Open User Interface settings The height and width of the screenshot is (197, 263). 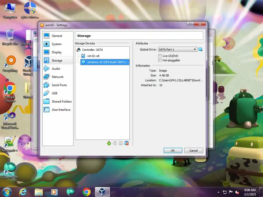tap(58, 110)
